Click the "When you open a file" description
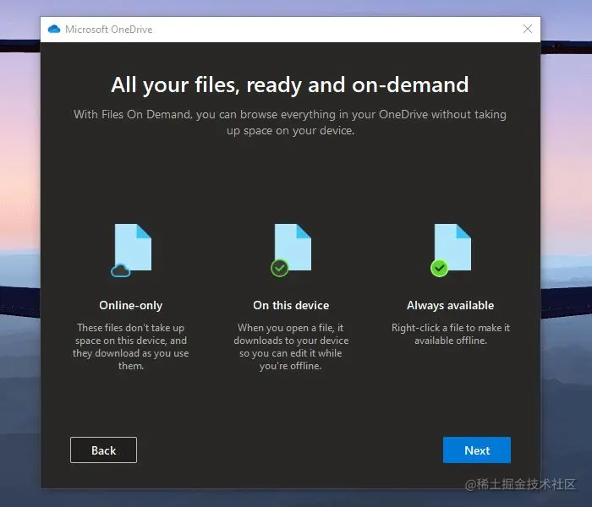 tap(291, 346)
